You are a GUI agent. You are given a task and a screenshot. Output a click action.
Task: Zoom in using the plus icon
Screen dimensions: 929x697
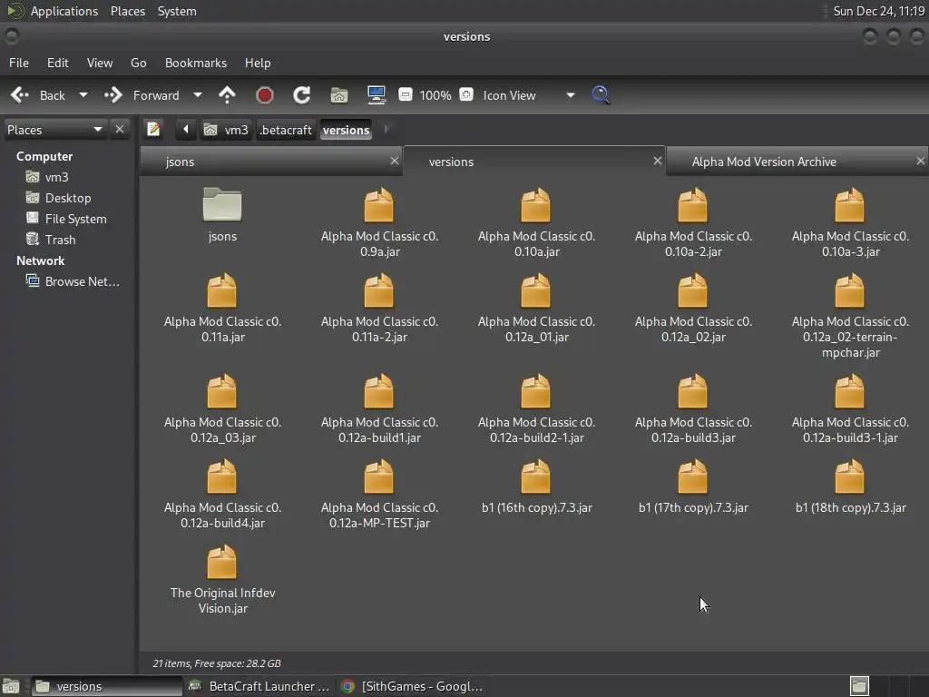coord(466,94)
